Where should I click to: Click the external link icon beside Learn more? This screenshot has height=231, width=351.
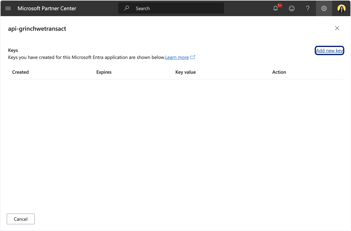192,57
